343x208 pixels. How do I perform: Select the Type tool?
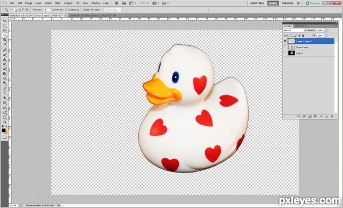(5, 93)
